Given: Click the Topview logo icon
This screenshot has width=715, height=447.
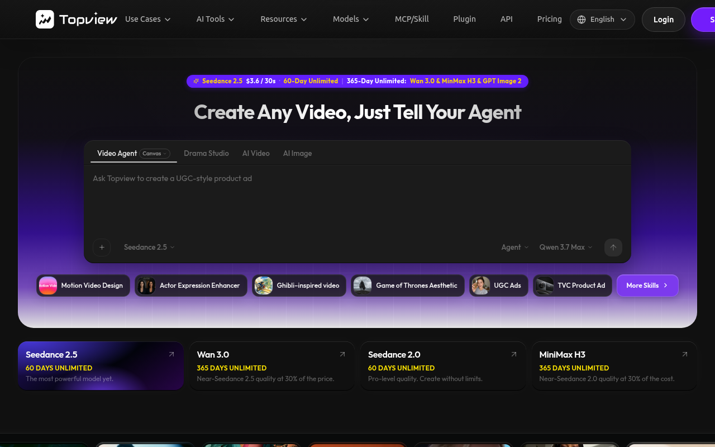Looking at the screenshot, I should coord(45,19).
